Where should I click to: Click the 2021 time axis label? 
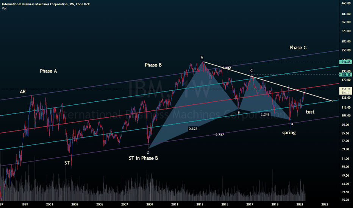(300, 204)
